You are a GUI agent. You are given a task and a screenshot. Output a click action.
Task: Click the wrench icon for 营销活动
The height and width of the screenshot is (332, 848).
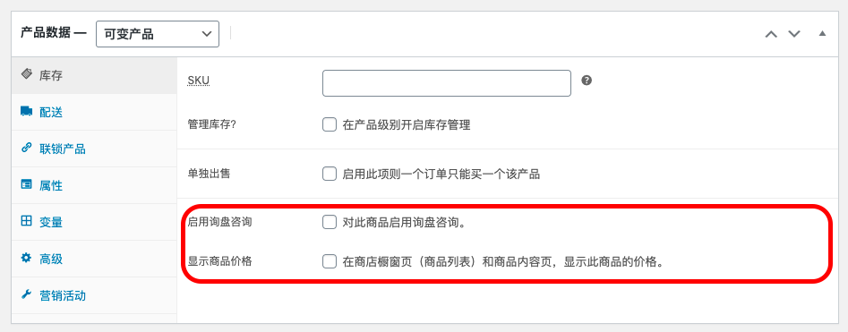coord(26,294)
